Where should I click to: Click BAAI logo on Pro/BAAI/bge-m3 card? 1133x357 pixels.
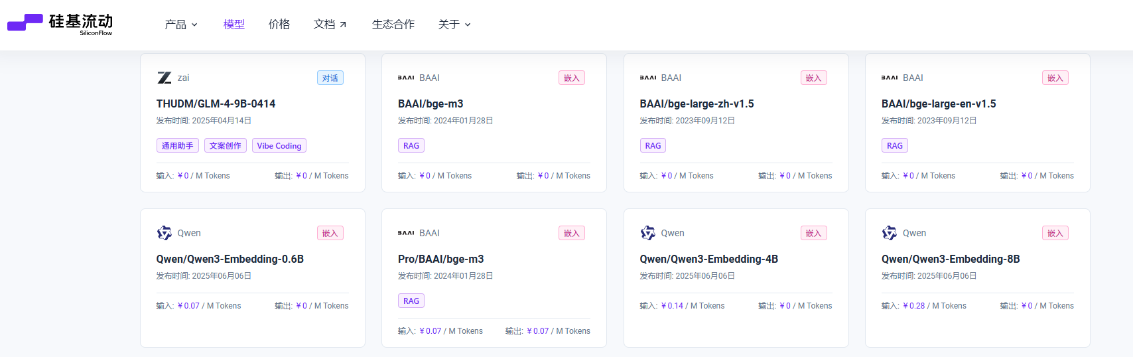click(406, 233)
